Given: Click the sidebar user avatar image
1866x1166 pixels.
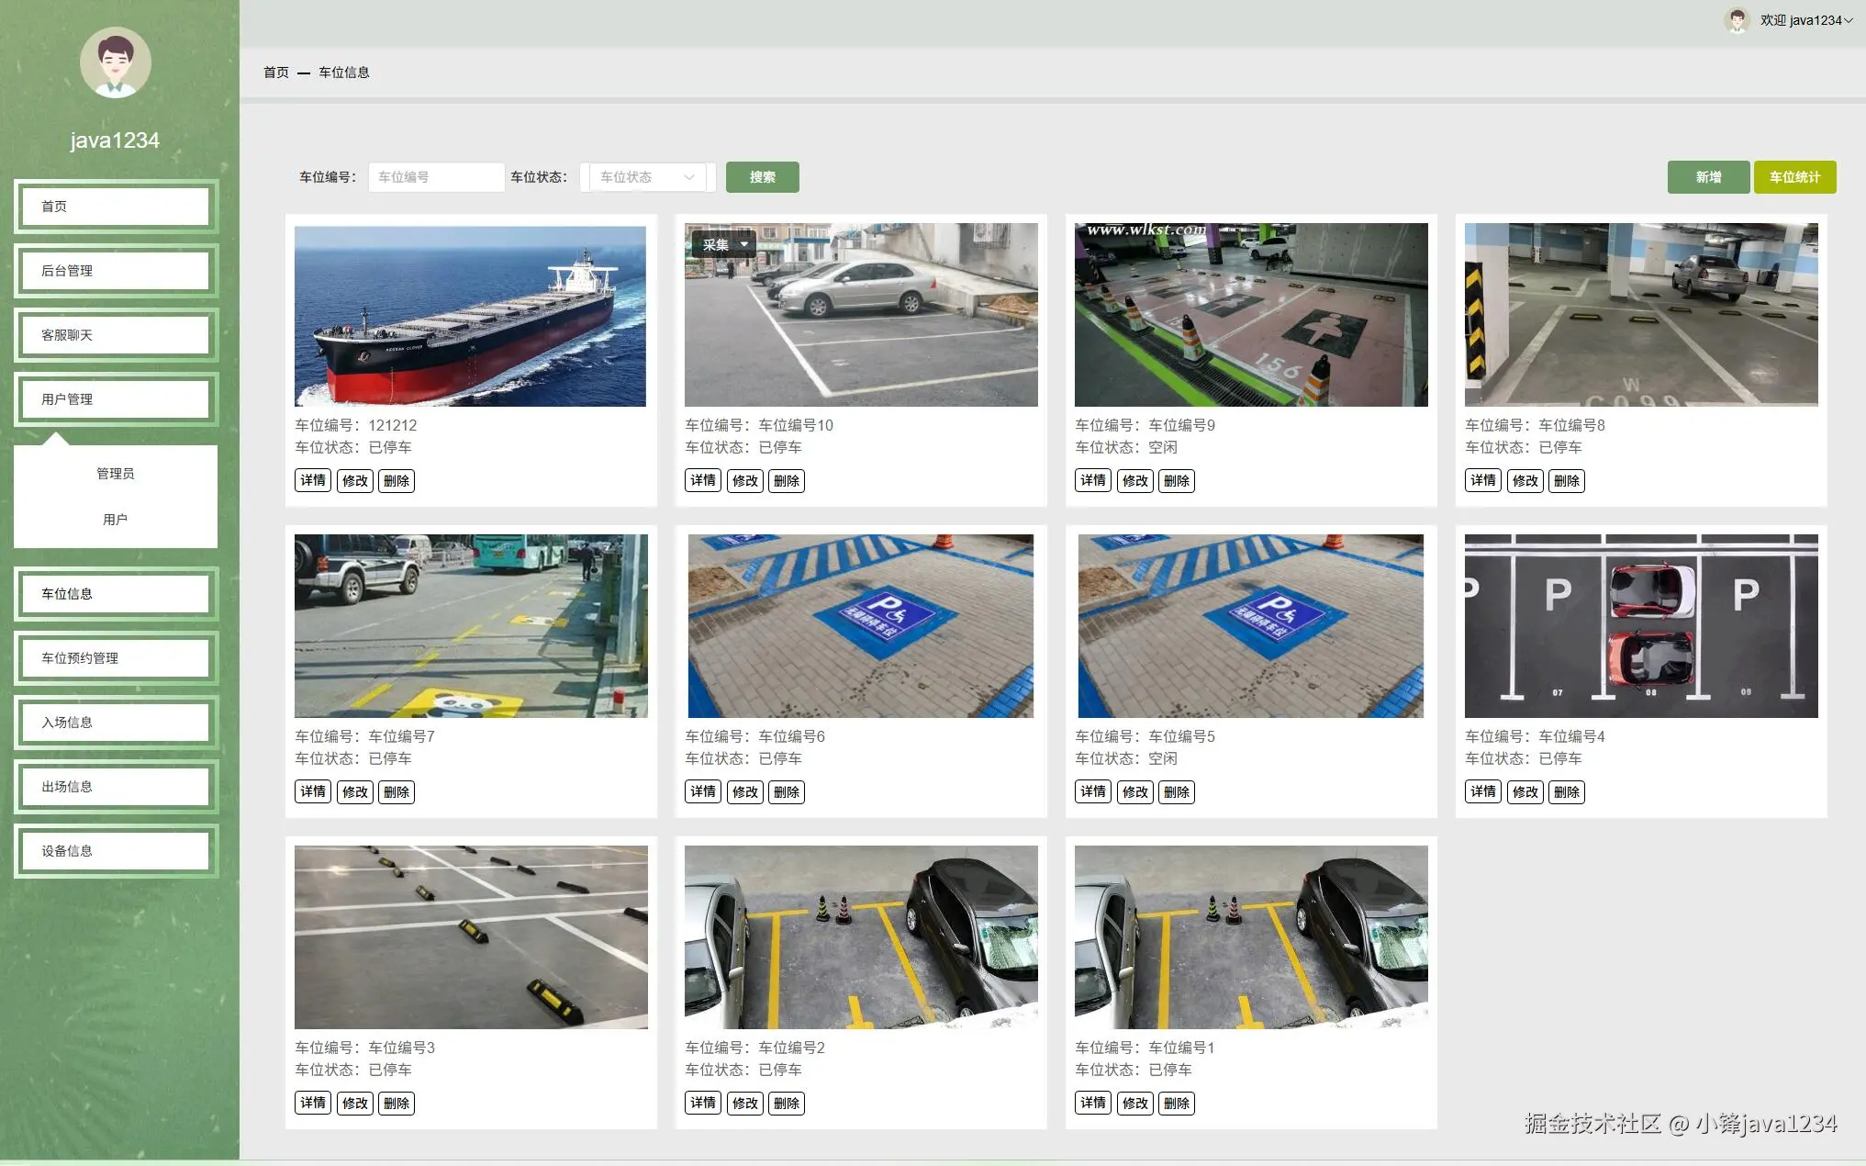Looking at the screenshot, I should pyautogui.click(x=115, y=62).
